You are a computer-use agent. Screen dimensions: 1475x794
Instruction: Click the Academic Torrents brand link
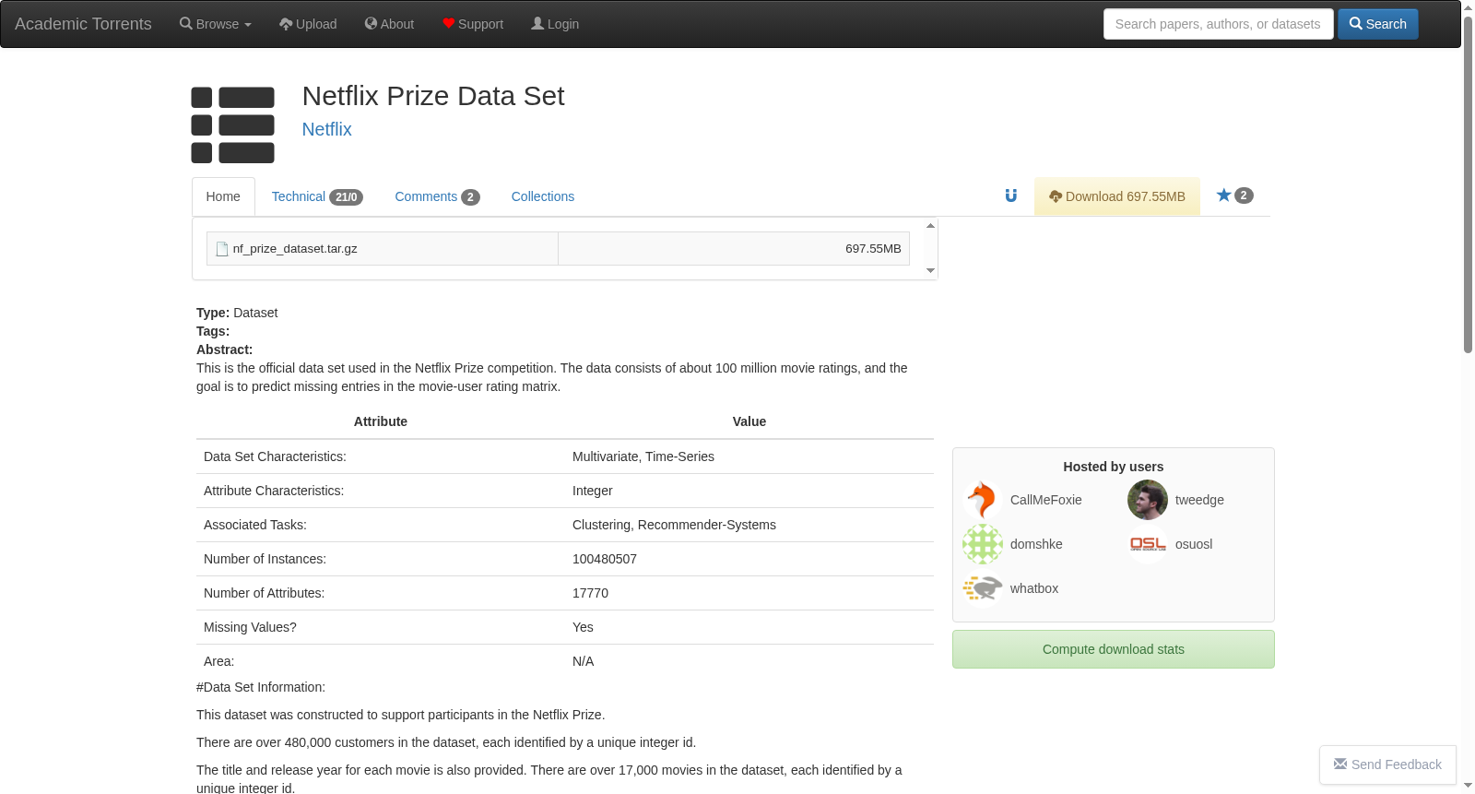pyautogui.click(x=83, y=24)
